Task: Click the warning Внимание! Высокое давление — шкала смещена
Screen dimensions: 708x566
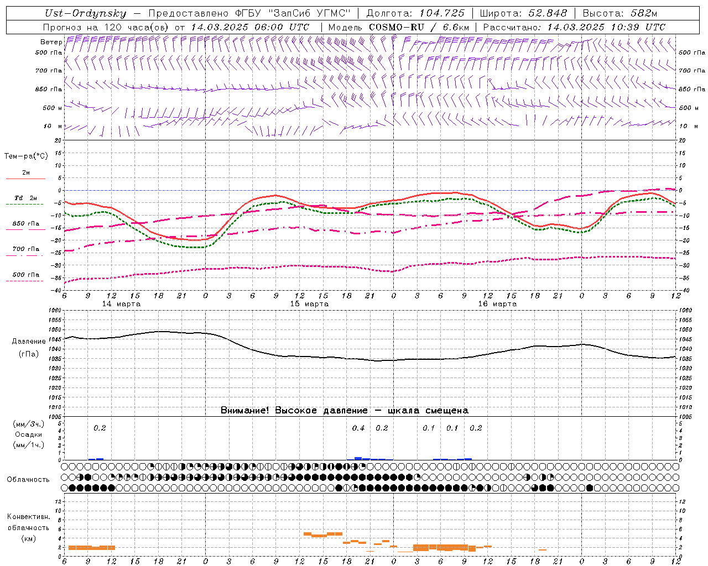Action: 345,410
